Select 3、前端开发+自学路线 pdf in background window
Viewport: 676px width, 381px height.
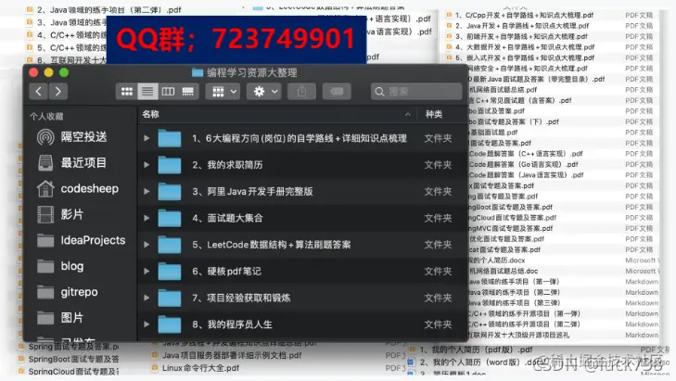click(521, 37)
